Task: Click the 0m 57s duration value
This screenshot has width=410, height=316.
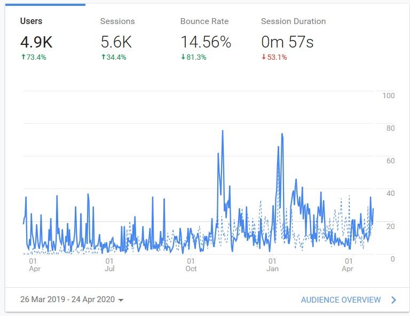Action: (288, 42)
